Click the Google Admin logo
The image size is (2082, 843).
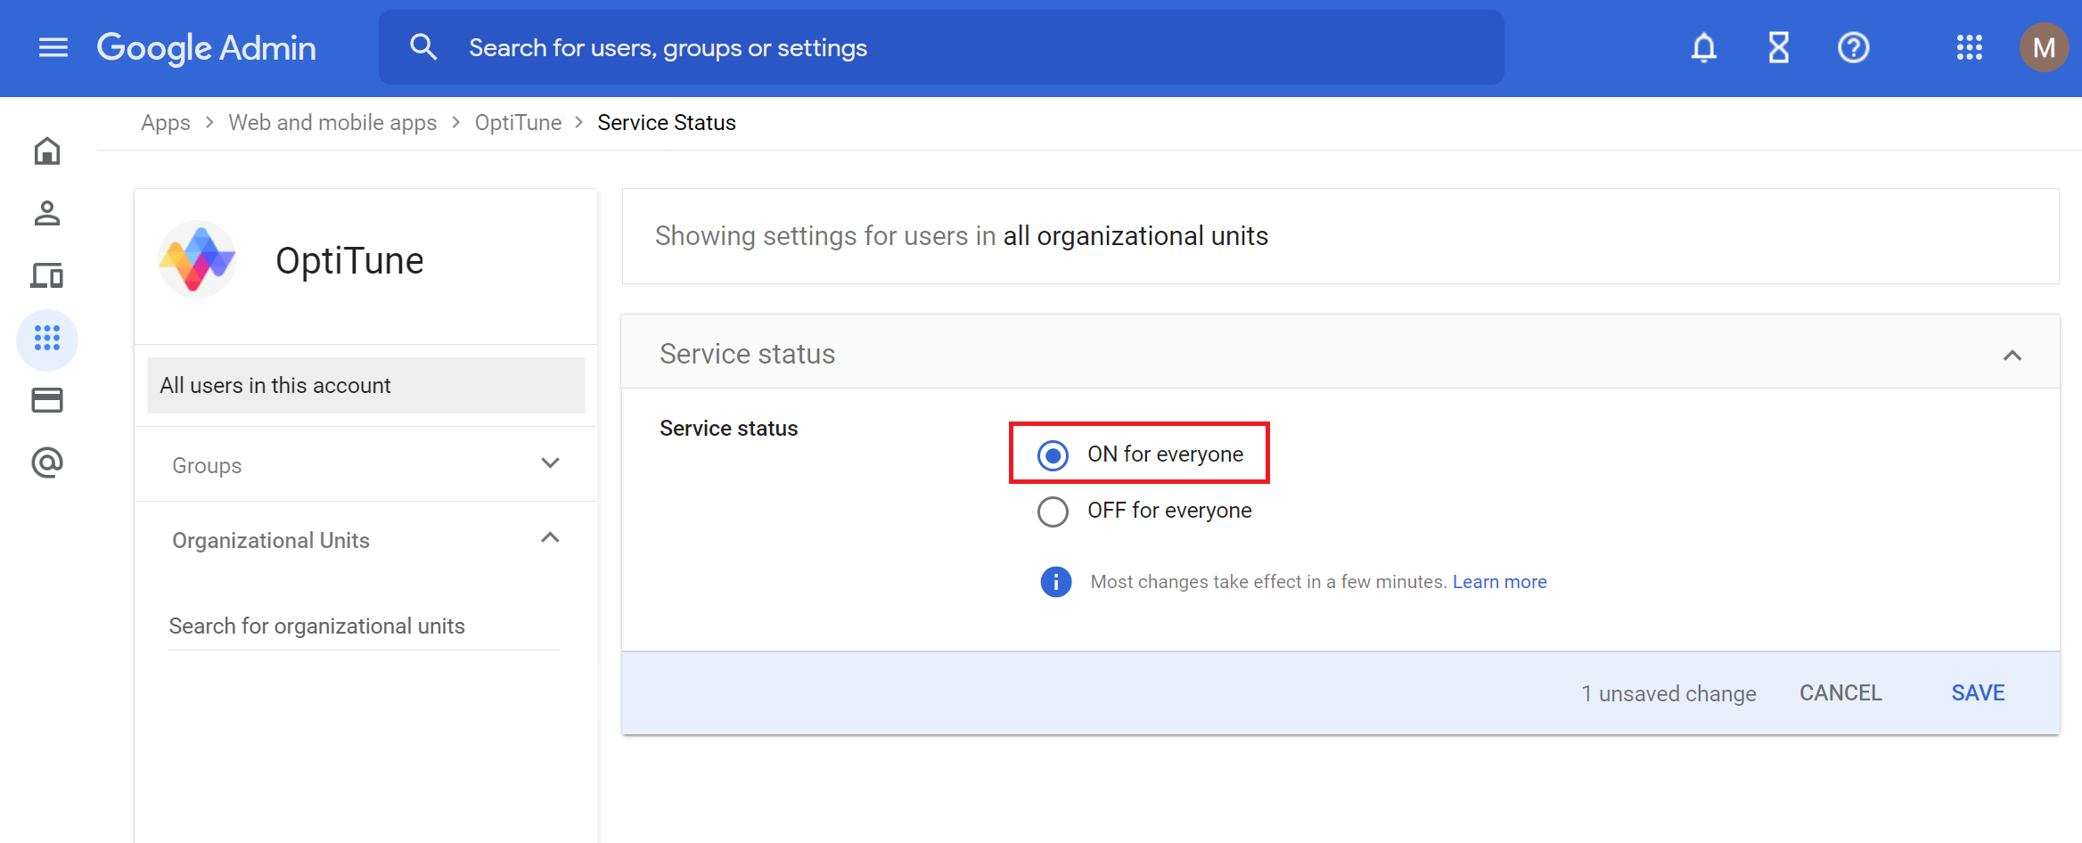click(206, 47)
